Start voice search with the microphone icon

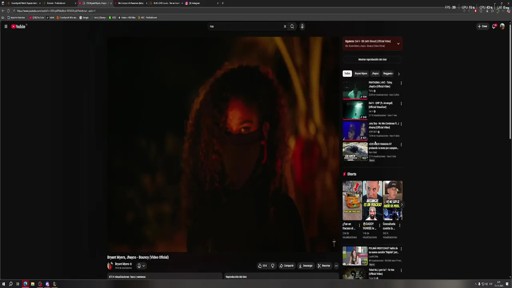pyautogui.click(x=302, y=26)
